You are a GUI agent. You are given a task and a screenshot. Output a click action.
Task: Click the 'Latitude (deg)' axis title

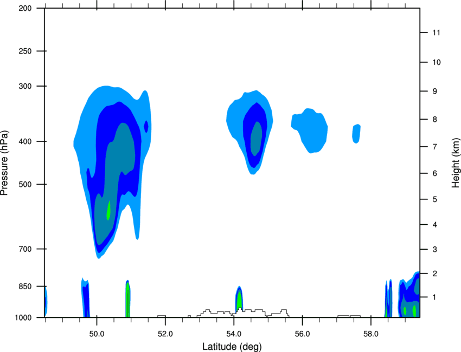(x=232, y=347)
